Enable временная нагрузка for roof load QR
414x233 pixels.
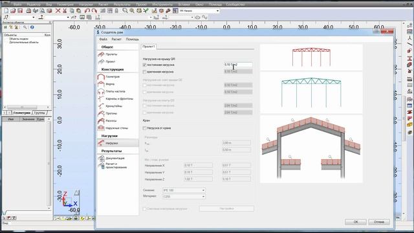[144, 72]
